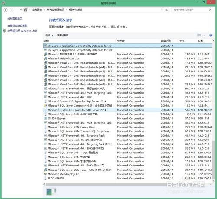Click the Microsoft Web Deploy 3.6 icon
This screenshot has width=217, height=199.
tap(46, 174)
